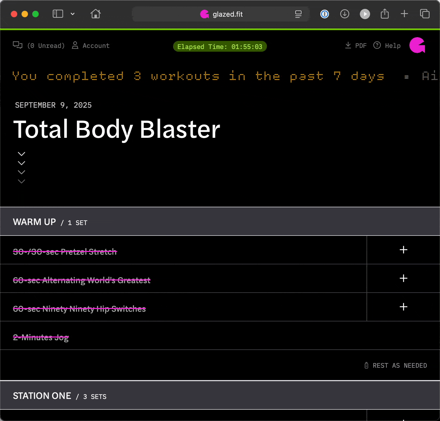Toggle completion of Alternating World's Greatest
Viewport: 440px width, 421px height.
[x=82, y=280]
